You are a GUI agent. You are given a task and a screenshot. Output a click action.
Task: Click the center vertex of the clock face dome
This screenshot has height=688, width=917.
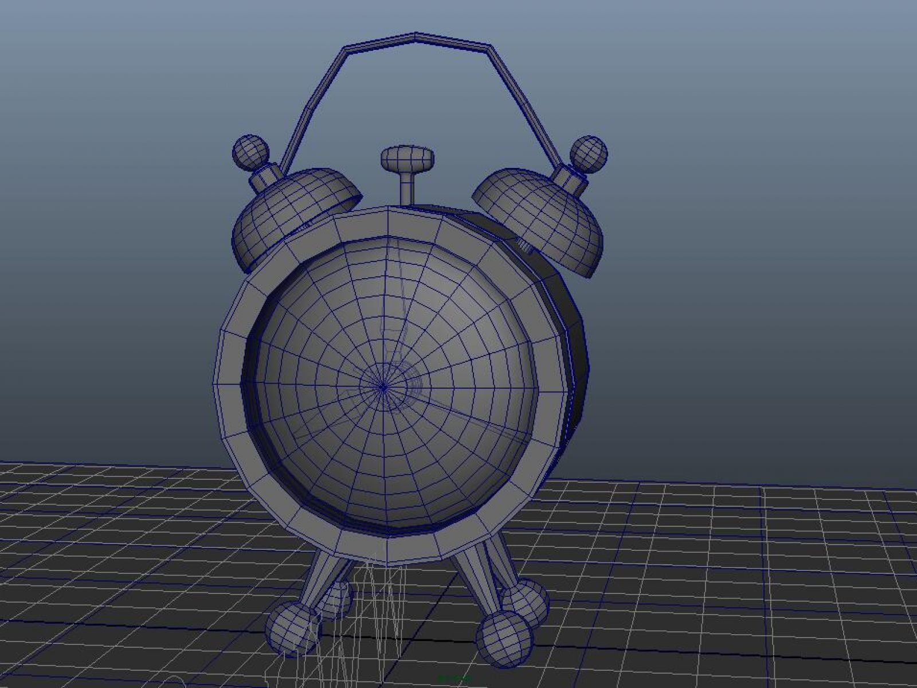coord(383,388)
